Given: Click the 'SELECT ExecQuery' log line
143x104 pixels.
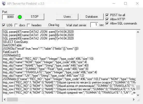Looking at the screenshot, I should tap(15, 42).
